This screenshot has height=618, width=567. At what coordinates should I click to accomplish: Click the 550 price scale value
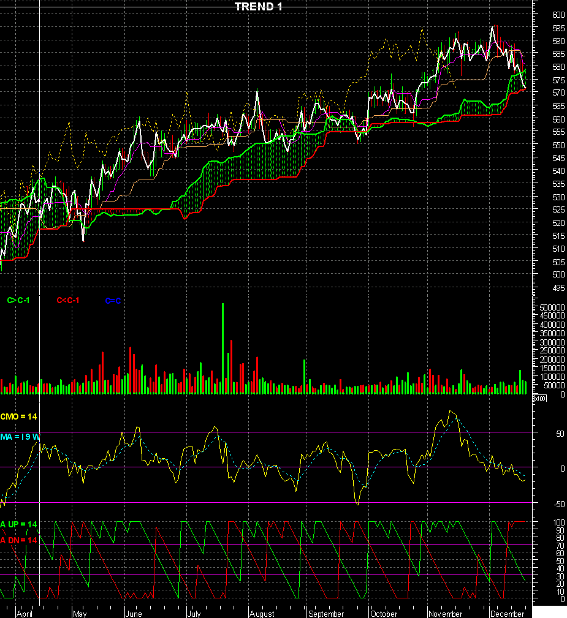click(558, 145)
